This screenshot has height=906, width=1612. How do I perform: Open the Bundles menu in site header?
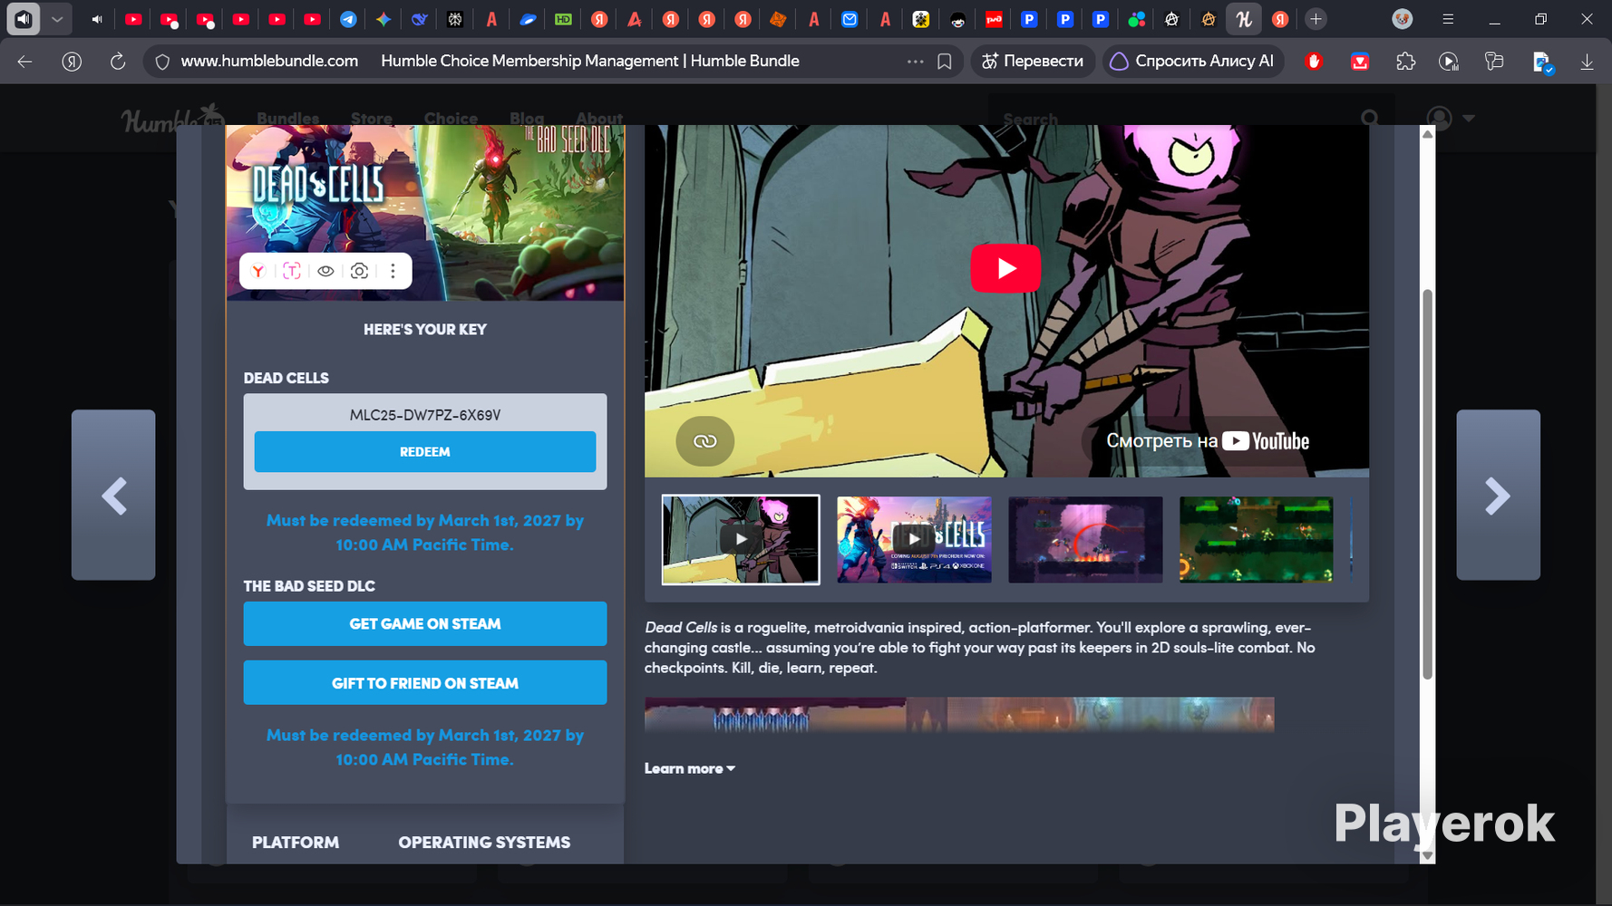[288, 119]
